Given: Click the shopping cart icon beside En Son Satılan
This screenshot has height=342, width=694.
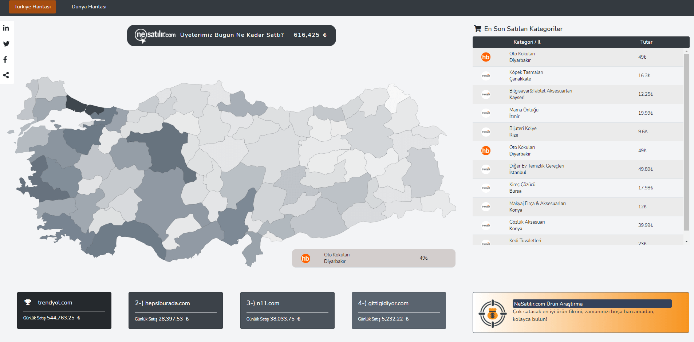Looking at the screenshot, I should click(477, 28).
